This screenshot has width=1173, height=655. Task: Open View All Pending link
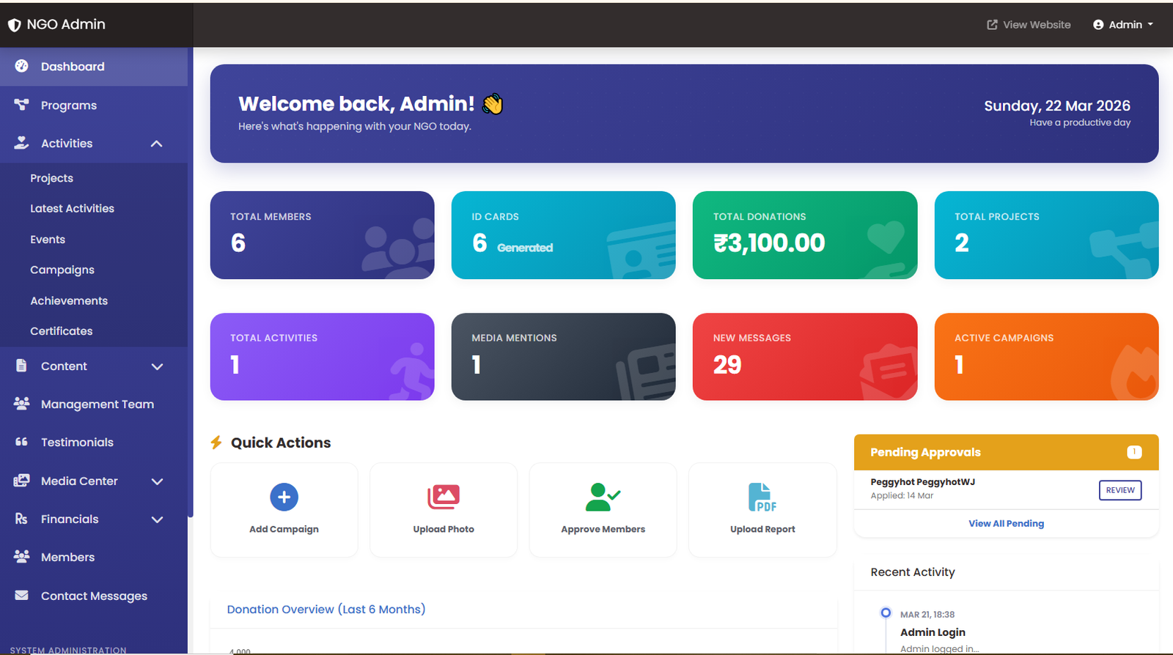(1006, 523)
